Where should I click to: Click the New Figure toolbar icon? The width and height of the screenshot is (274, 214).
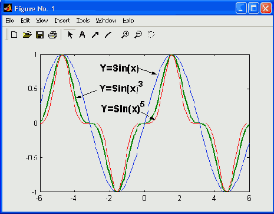coord(14,35)
